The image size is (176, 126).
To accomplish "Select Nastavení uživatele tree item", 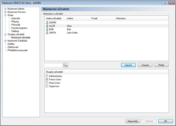I will point(21,37).
